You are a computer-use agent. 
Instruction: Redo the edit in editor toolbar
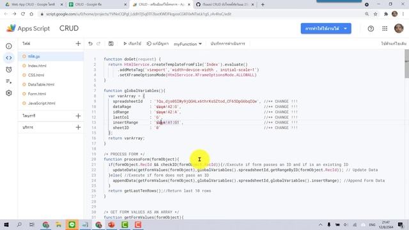click(98, 43)
